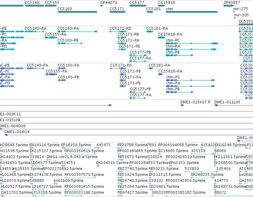
Task: Click the CG5177 gene label
Action: (137, 3)
